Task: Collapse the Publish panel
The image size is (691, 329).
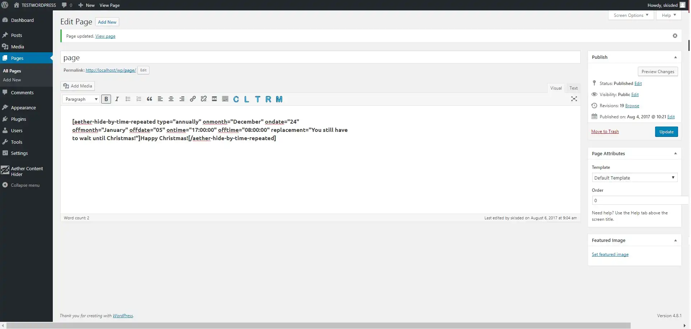Action: pyautogui.click(x=675, y=57)
